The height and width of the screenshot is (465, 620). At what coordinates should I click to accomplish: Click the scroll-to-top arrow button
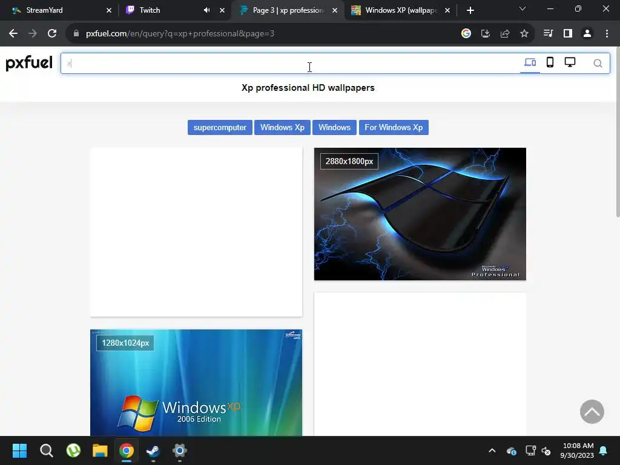(x=592, y=412)
